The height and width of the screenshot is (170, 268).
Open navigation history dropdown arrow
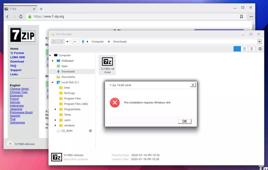(x=67, y=41)
